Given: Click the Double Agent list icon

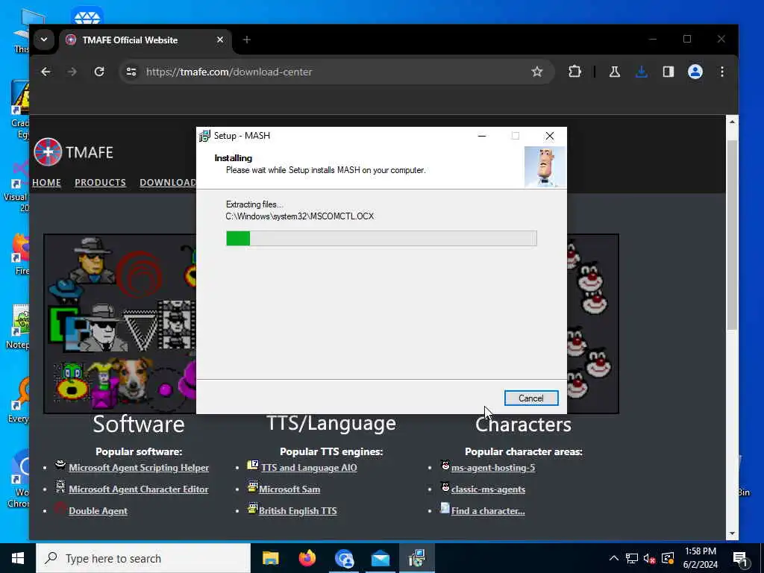Looking at the screenshot, I should click(x=60, y=508).
